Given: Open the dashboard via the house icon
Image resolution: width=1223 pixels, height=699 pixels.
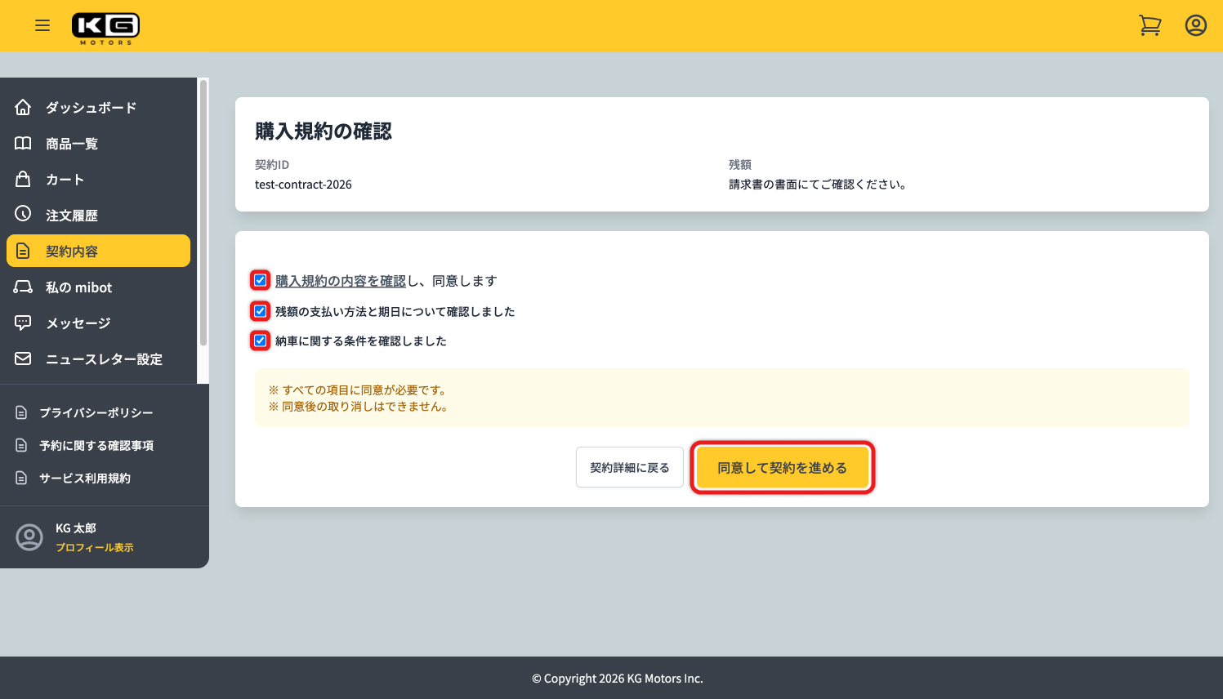Looking at the screenshot, I should tap(24, 107).
